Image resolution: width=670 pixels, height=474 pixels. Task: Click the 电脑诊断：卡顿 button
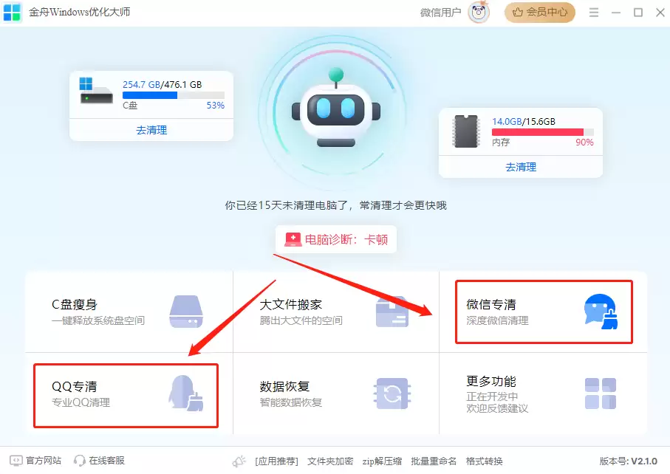pos(336,239)
